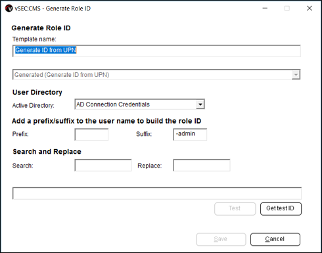Click the Replace input field
Image resolution: width=322 pixels, height=253 pixels.
202,165
